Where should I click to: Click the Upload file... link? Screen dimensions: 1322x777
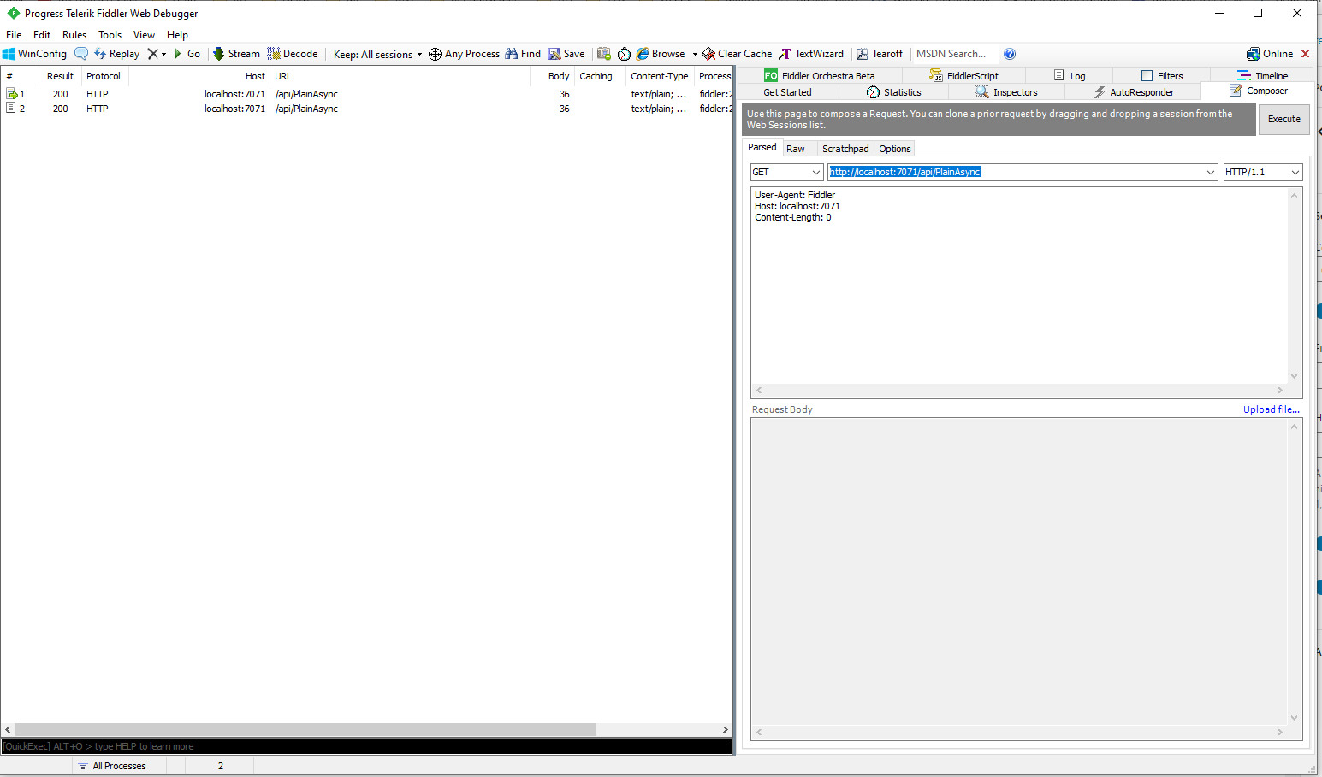(x=1271, y=409)
